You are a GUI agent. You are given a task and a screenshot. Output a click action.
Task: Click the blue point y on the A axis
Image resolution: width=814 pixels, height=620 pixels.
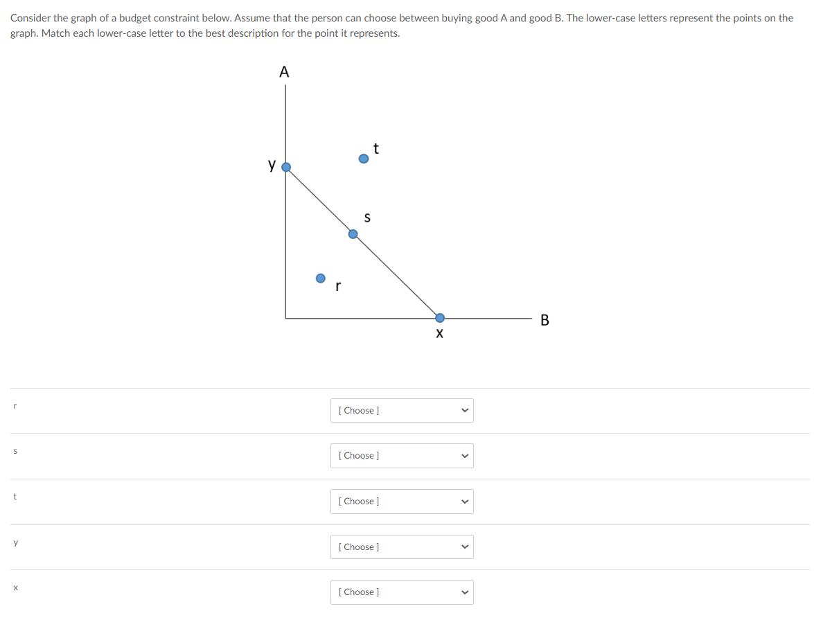point(286,167)
